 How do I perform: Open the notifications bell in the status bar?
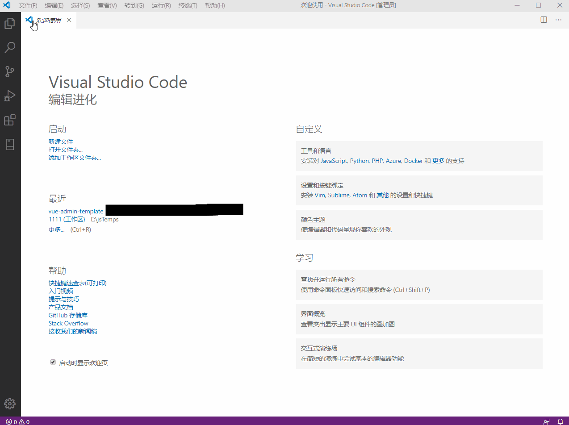[561, 421]
